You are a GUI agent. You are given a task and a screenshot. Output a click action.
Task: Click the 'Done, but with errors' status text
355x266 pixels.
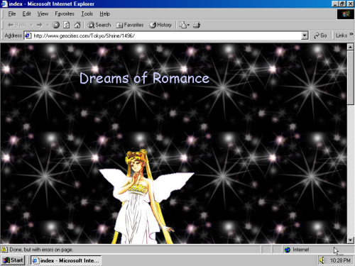[x=41, y=250]
